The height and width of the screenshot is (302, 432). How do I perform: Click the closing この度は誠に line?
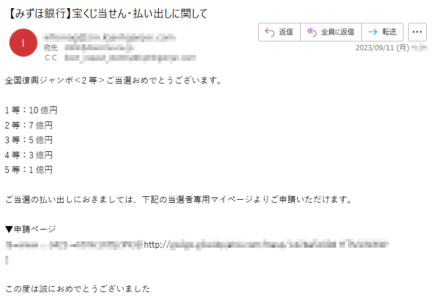[x=78, y=289]
